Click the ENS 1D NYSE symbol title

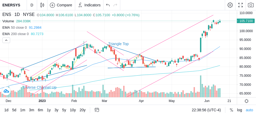coord(18,15)
